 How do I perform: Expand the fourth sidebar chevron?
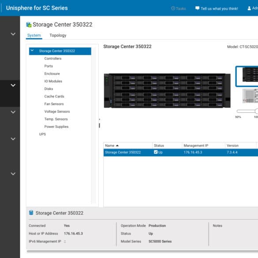tap(13, 139)
